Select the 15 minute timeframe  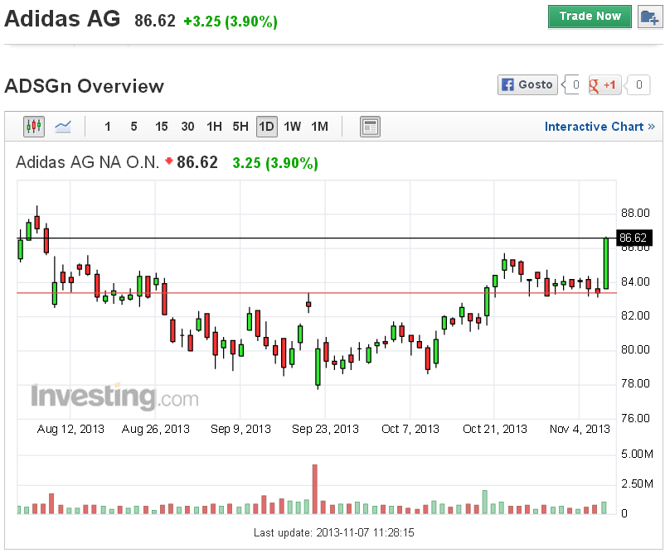coord(161,127)
